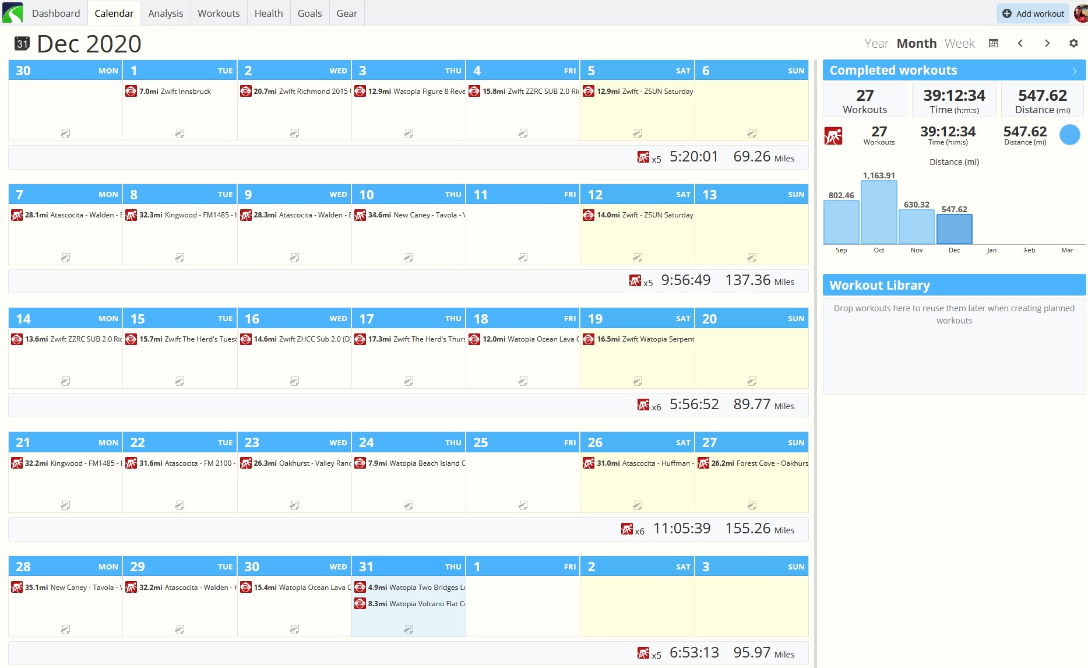The image size is (1088, 668).
Task: Open the settings gear icon
Action: [x=1073, y=43]
